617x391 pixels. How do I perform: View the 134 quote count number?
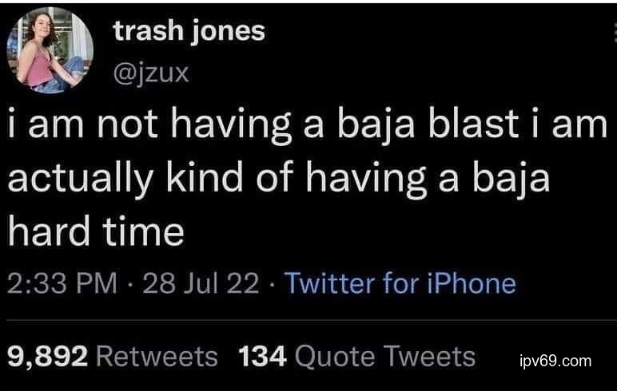point(262,357)
